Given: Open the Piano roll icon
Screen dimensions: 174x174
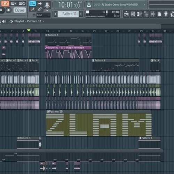Looking at the screenshot, I should pyautogui.click(x=140, y=14).
